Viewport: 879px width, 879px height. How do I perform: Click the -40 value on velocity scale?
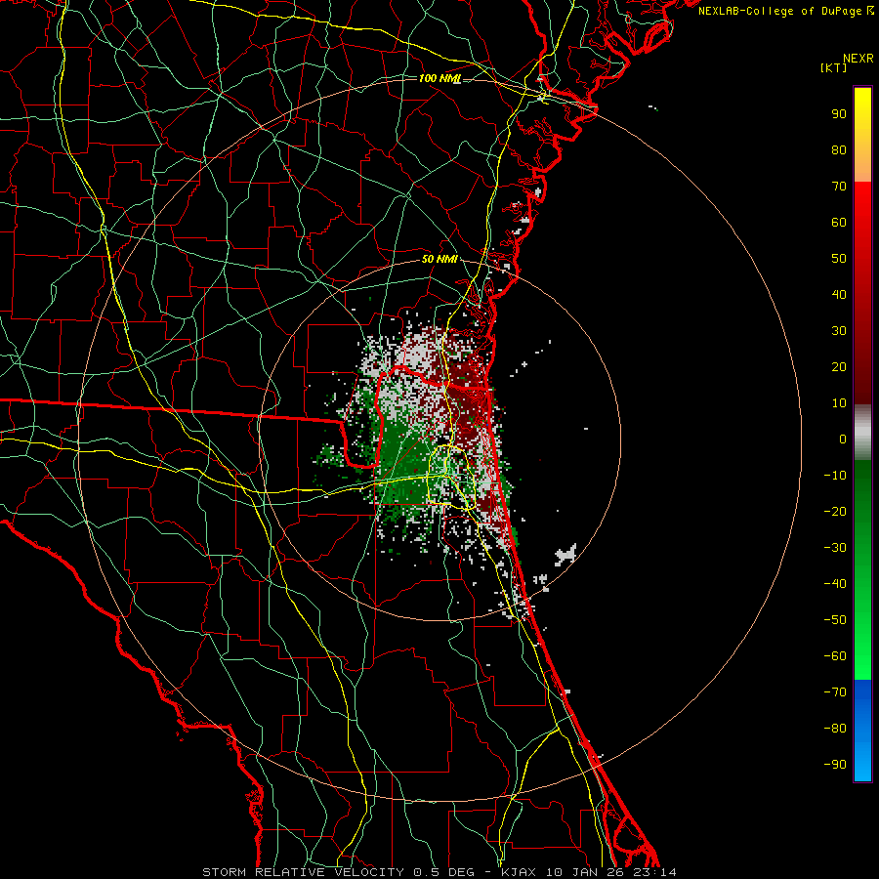click(x=835, y=584)
